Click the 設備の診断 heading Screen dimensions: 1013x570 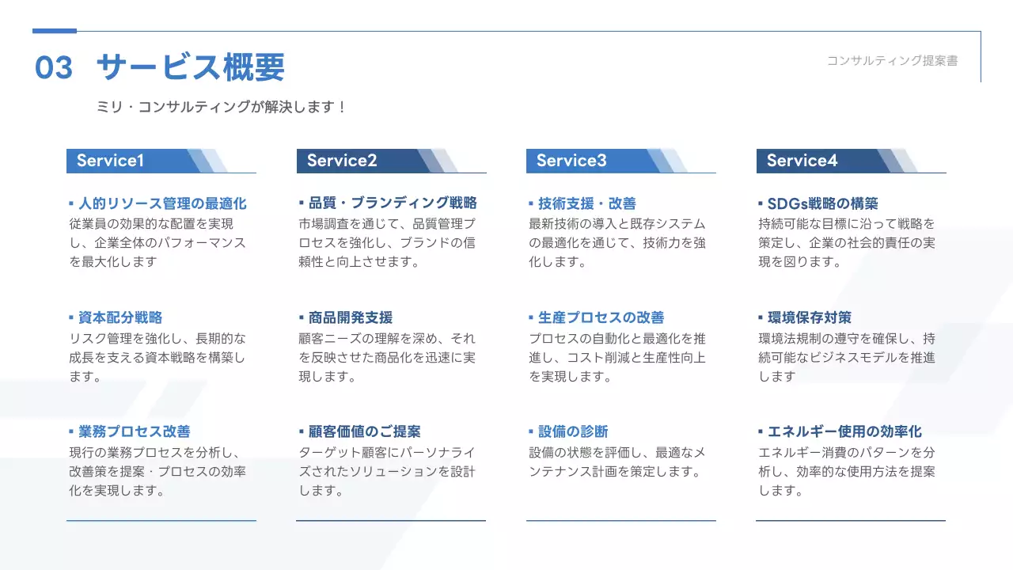[x=571, y=431]
